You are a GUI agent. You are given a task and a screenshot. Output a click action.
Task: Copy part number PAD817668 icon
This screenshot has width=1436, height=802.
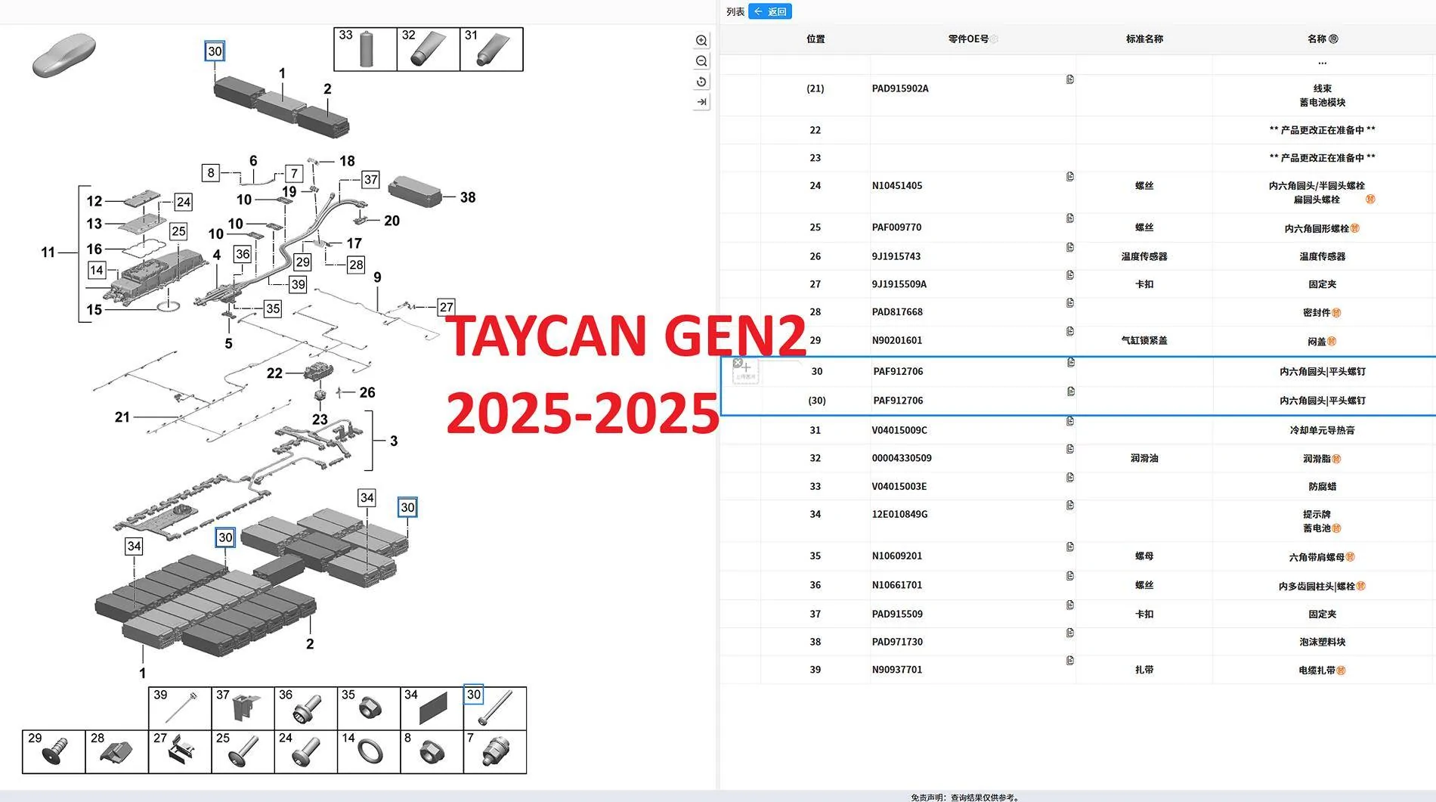coord(1070,303)
